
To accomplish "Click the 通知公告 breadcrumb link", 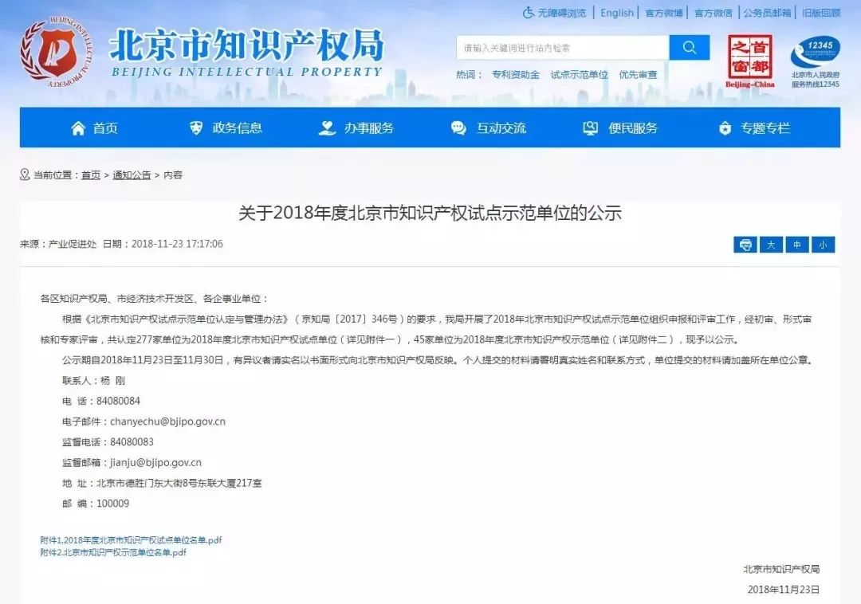I will [132, 175].
